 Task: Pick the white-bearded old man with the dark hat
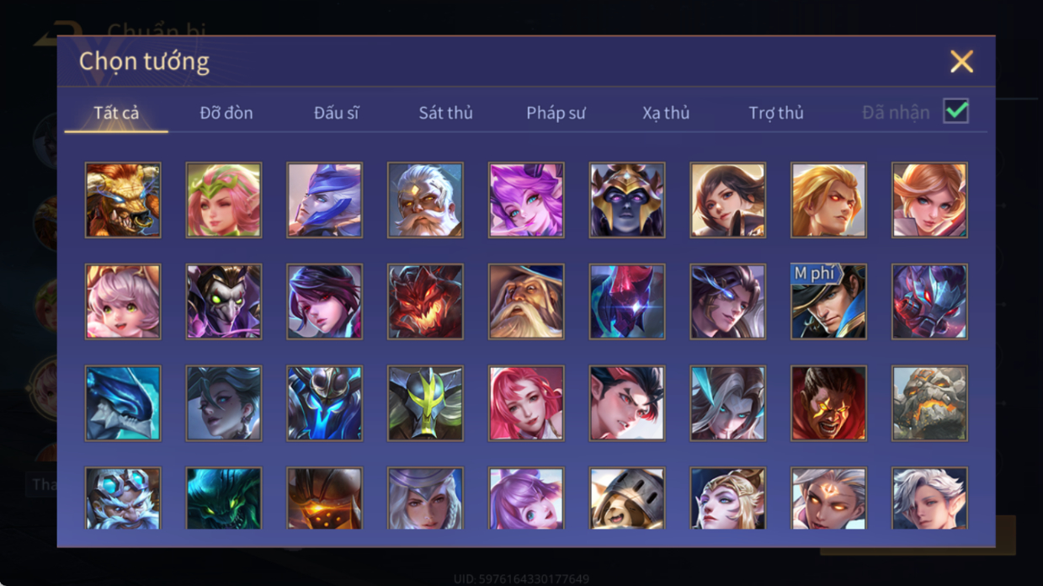click(526, 301)
